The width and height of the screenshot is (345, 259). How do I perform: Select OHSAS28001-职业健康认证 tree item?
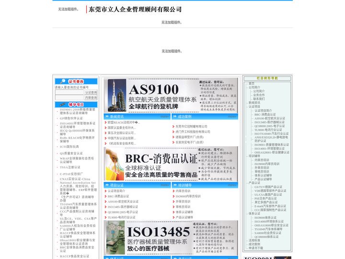coord(272,153)
